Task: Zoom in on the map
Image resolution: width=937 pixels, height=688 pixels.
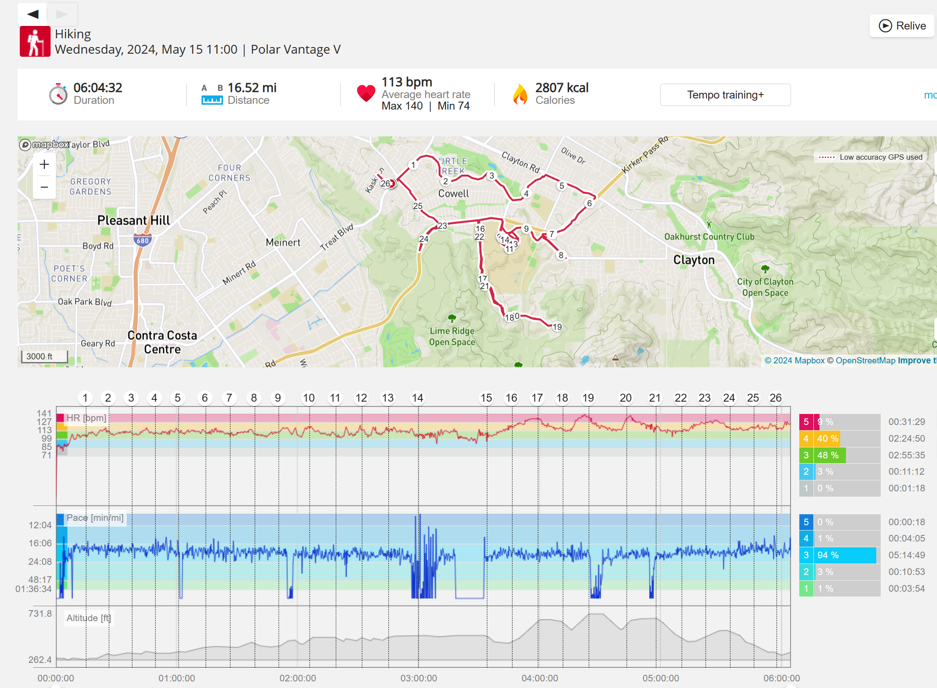Action: tap(44, 165)
